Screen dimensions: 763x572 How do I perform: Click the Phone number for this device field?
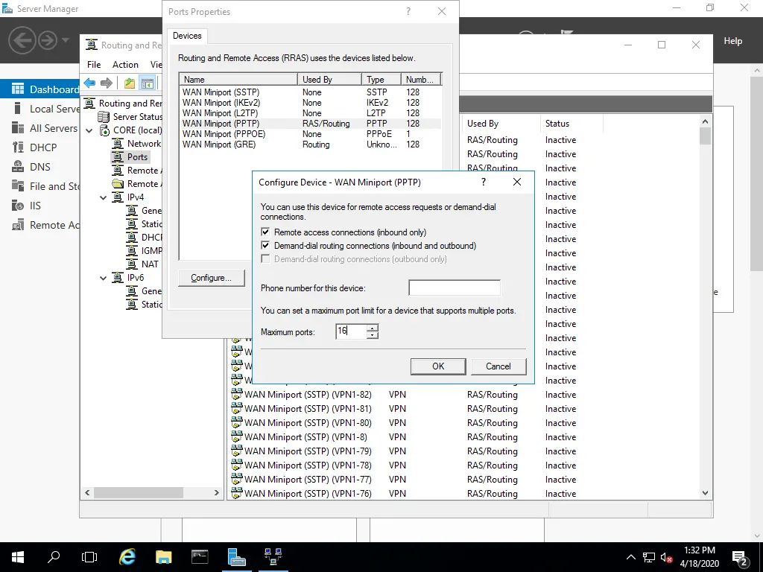455,287
